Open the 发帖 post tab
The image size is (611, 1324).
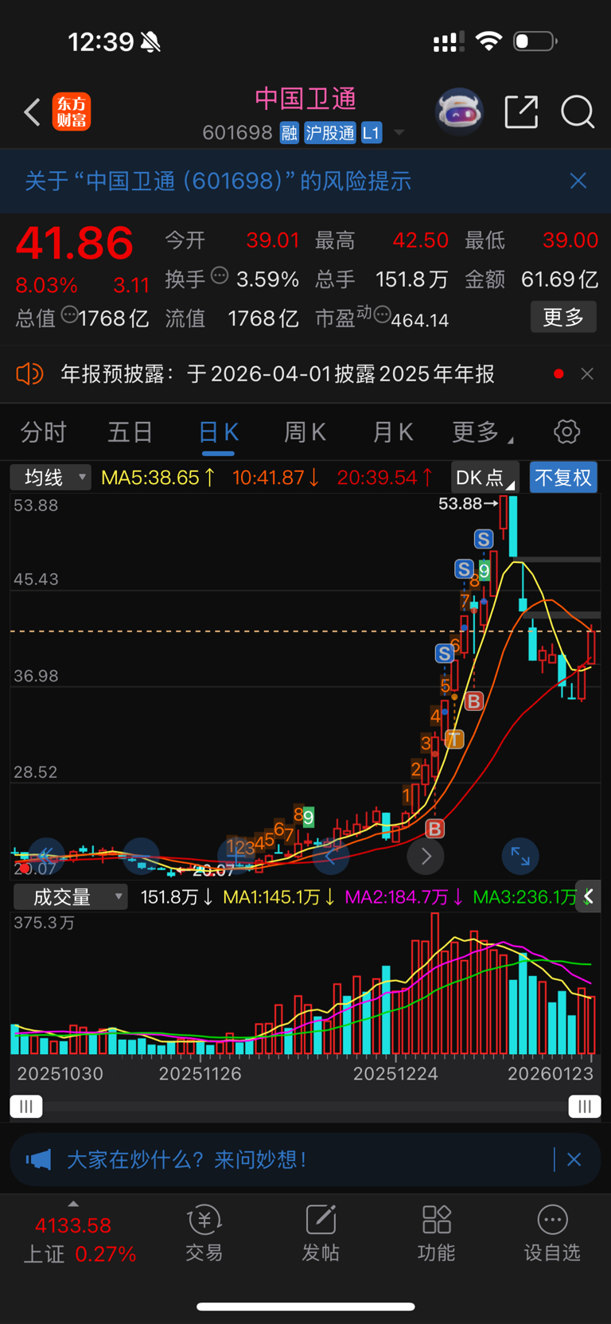coord(321,1234)
